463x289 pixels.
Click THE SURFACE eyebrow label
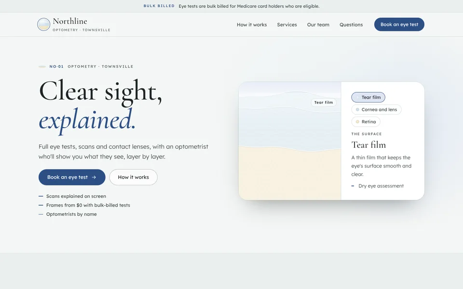(367, 134)
